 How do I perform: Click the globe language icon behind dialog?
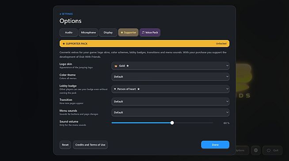click(256, 150)
